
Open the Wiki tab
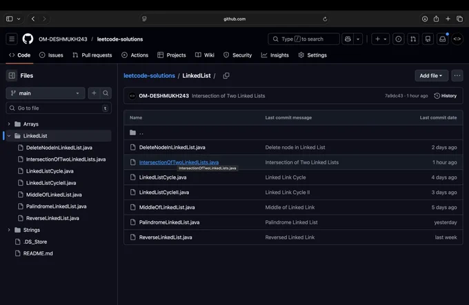[x=205, y=55]
